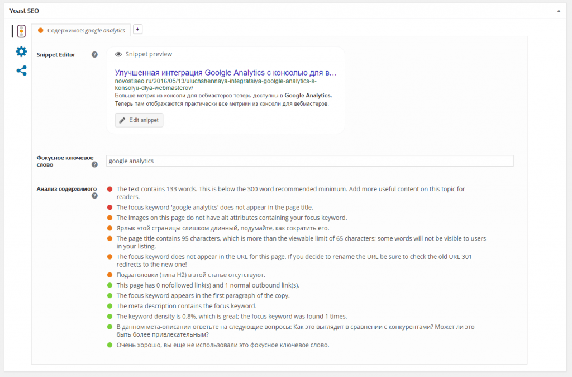572x377 pixels.
Task: Click the Yoast SEO panel heading
Action: pos(24,11)
